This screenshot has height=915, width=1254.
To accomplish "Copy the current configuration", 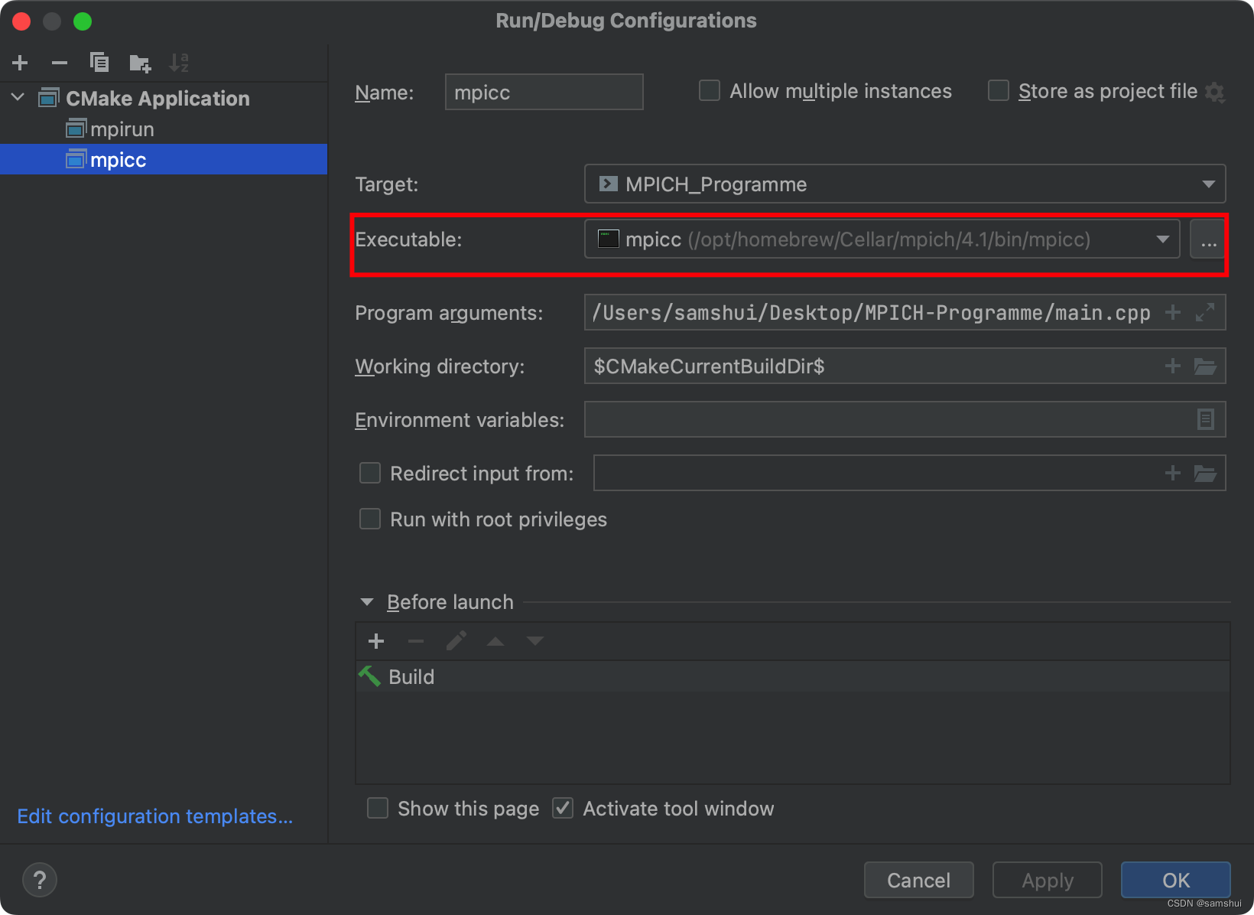I will click(99, 63).
